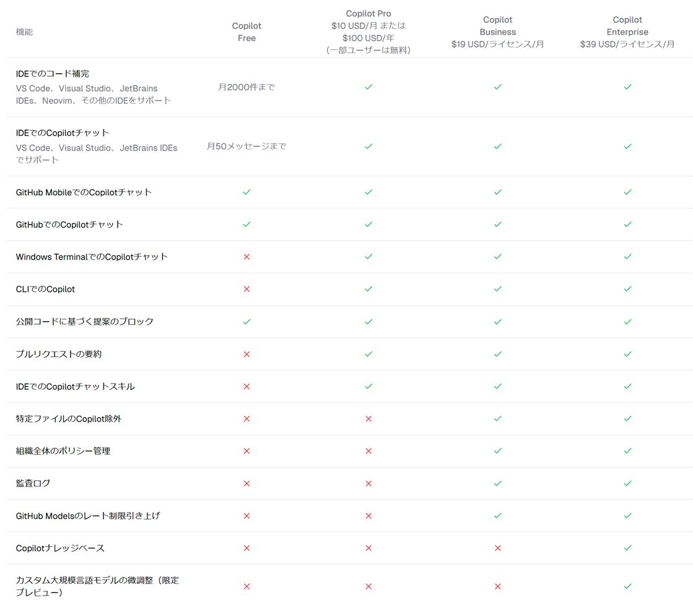Click the 'GitHub Modelsのレート制限引き上げ' row label

click(x=88, y=516)
